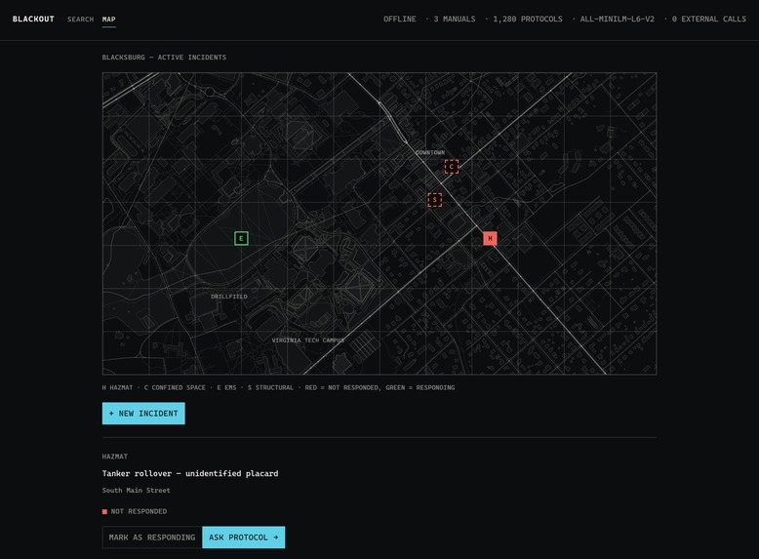Click the 'South Main Street' location text

point(136,491)
